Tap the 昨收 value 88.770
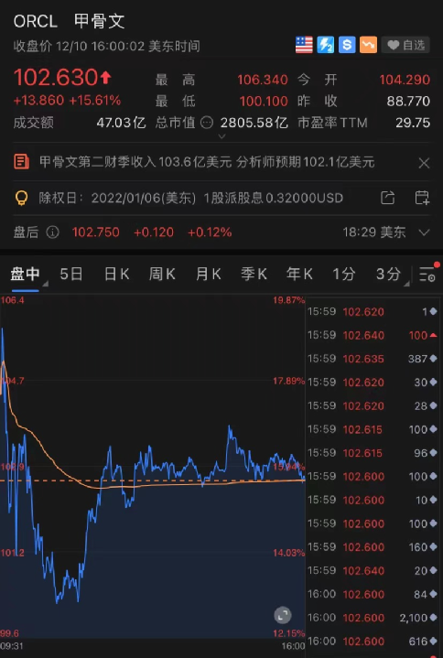This screenshot has height=658, width=443. point(408,102)
